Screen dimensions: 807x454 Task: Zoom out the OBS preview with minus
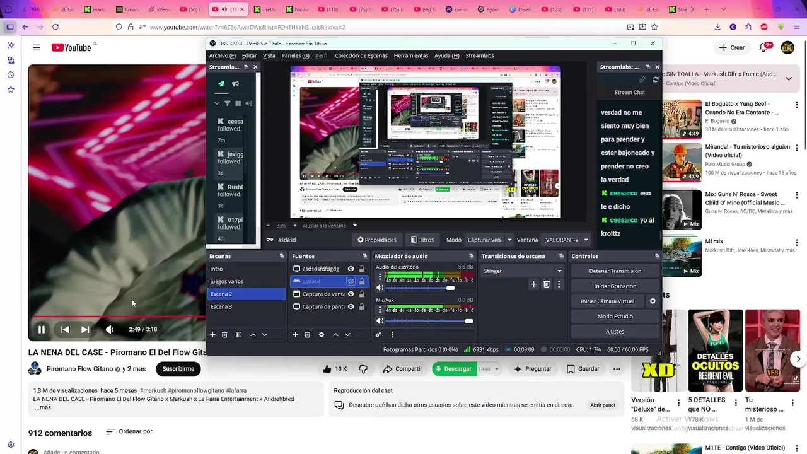point(268,225)
